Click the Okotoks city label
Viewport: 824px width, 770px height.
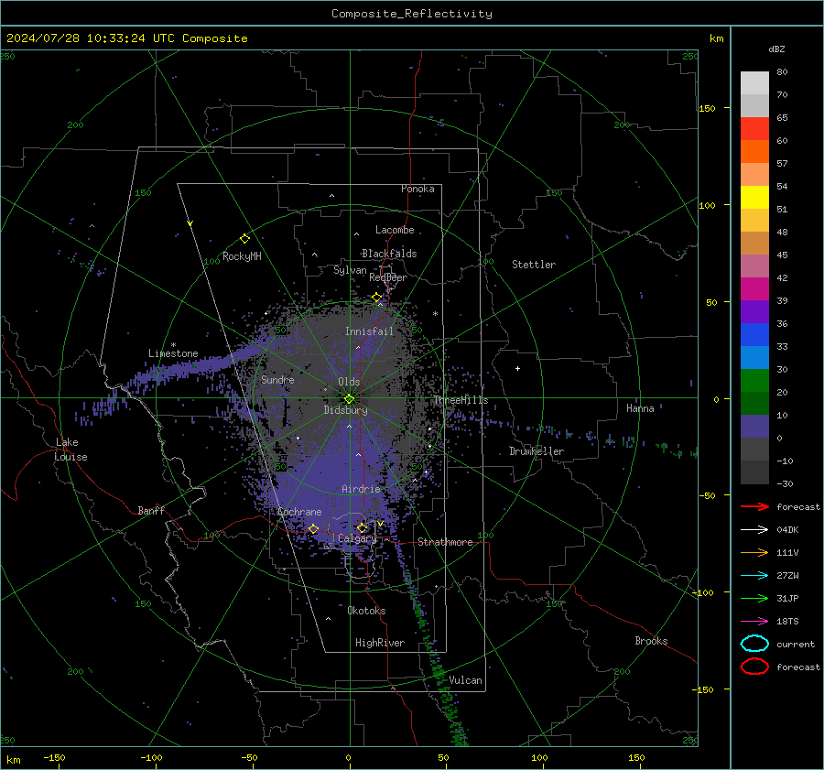366,611
